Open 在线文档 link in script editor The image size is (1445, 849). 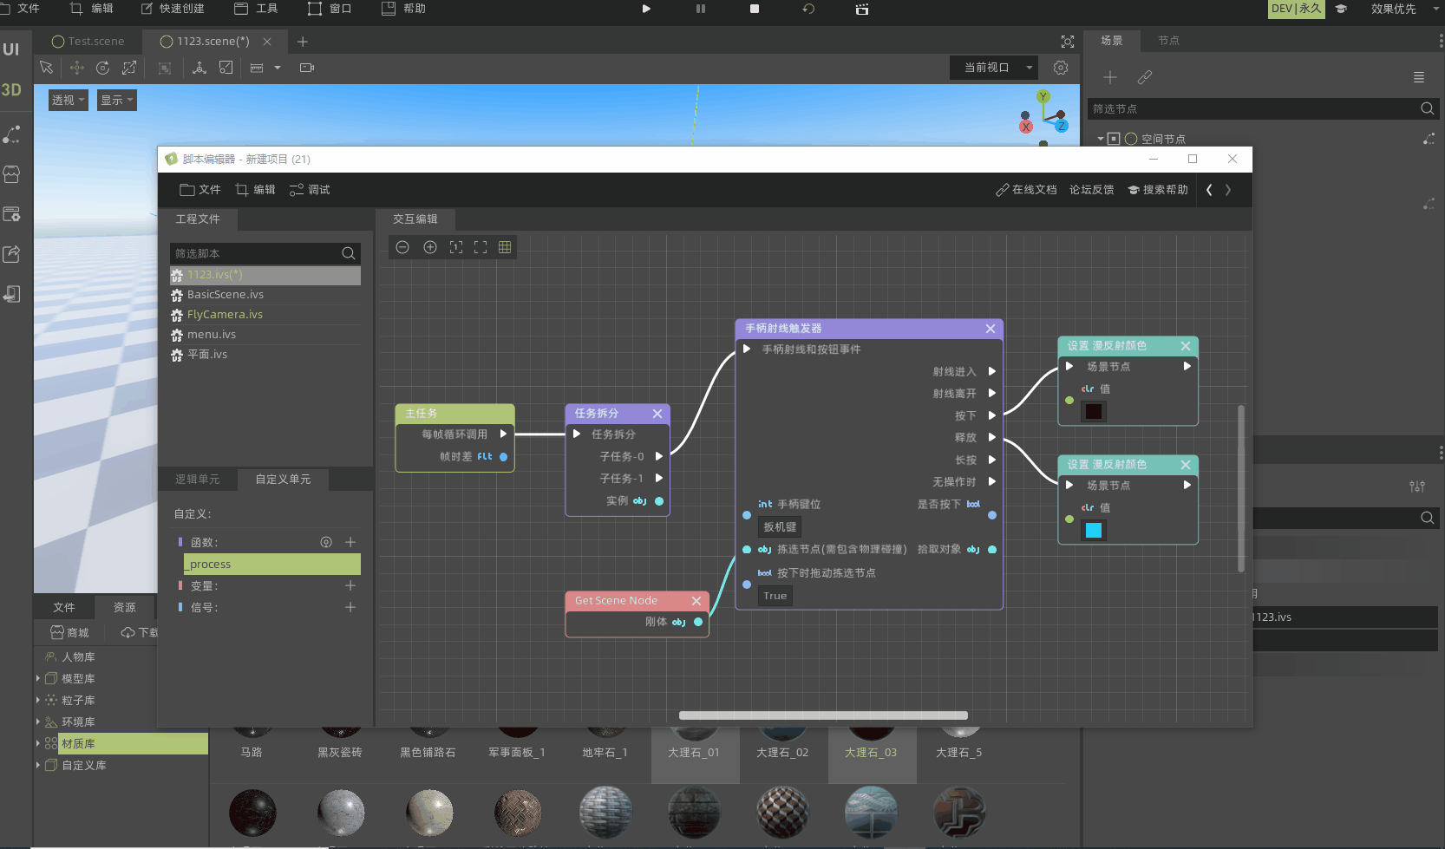(x=1026, y=190)
